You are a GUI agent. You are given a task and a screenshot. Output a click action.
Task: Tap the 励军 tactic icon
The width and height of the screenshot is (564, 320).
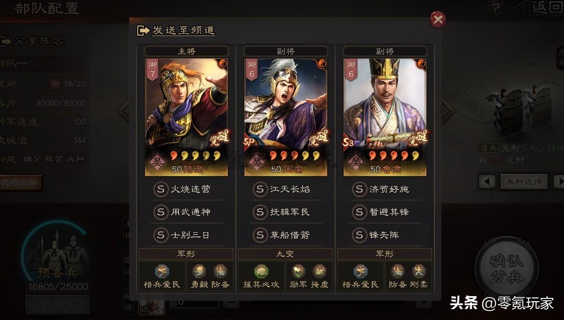click(x=298, y=276)
